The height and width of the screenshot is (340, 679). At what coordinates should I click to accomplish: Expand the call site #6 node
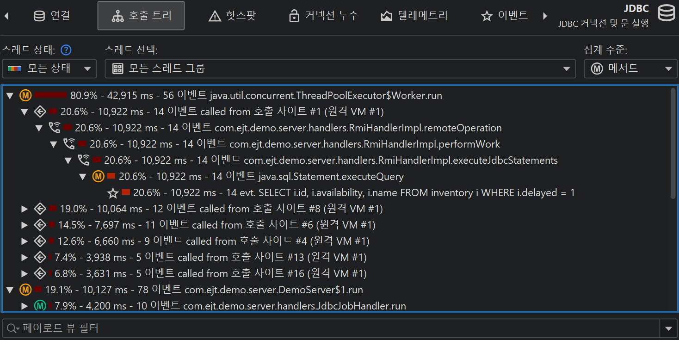(25, 225)
